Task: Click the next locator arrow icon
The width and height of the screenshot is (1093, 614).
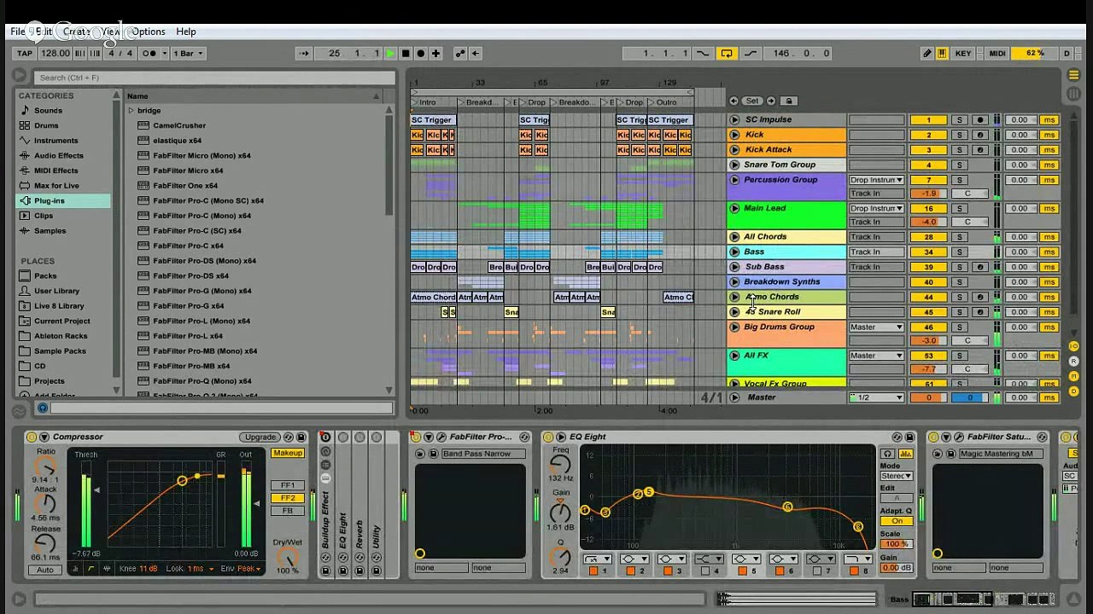Action: coord(769,101)
